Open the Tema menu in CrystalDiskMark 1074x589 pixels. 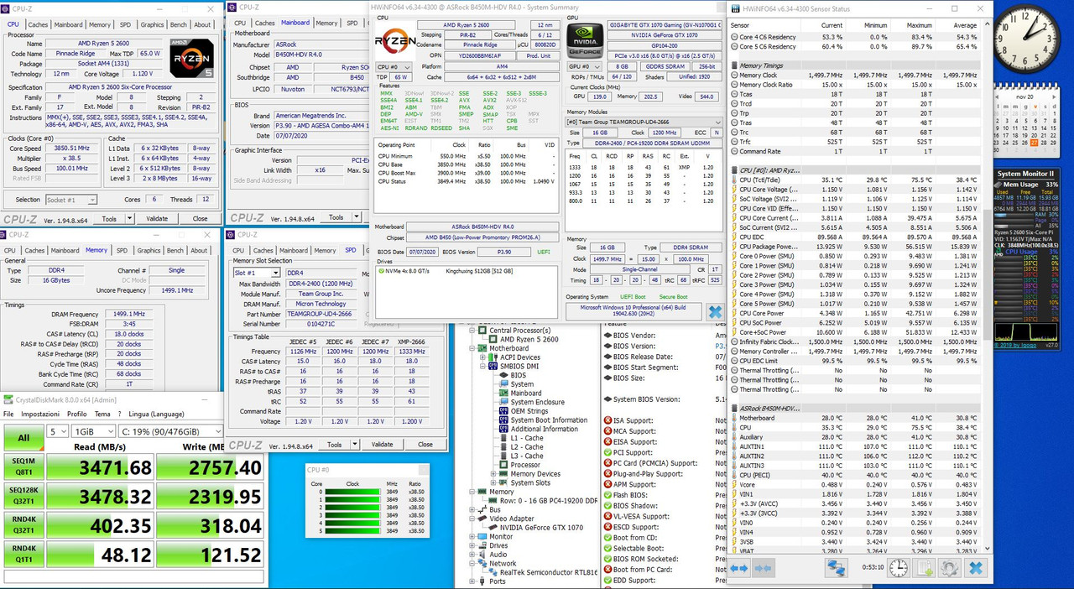pos(102,414)
